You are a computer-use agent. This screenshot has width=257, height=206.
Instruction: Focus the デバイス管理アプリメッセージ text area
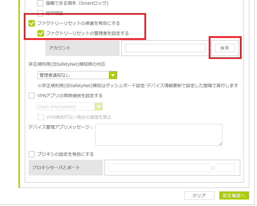pyautogui.click(x=159, y=135)
